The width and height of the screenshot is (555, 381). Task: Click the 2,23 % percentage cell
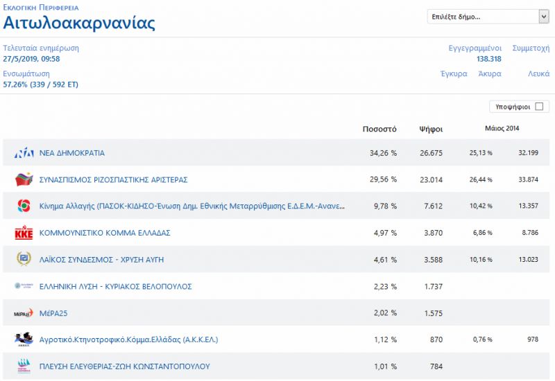[385, 286]
